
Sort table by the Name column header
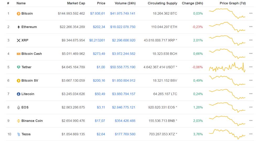click(21, 3)
